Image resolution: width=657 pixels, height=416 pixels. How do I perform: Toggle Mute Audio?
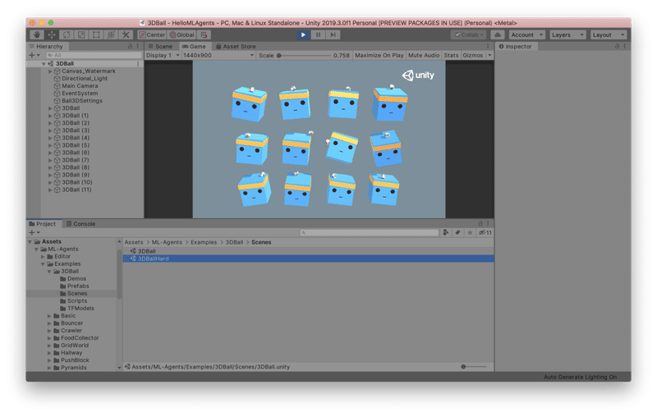424,55
